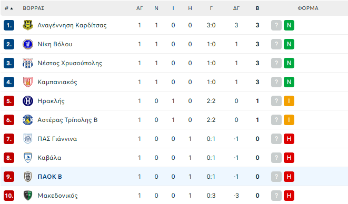Click the Μακεδονικός green shield logo
The width and height of the screenshot is (348, 204).
pyautogui.click(x=28, y=196)
